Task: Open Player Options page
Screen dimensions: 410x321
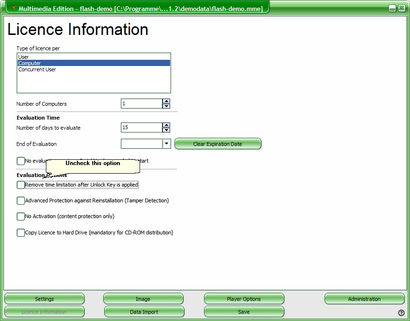Action: 244,299
